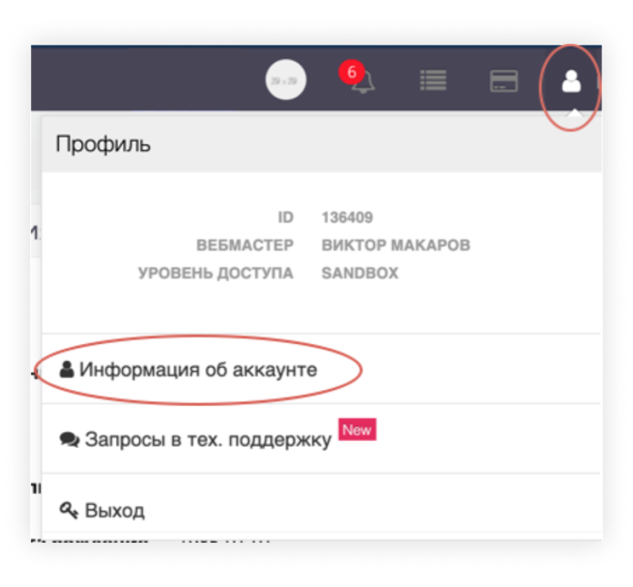Open Запросы в тех. поддержку menu item
This screenshot has width=633, height=587.
321,439
